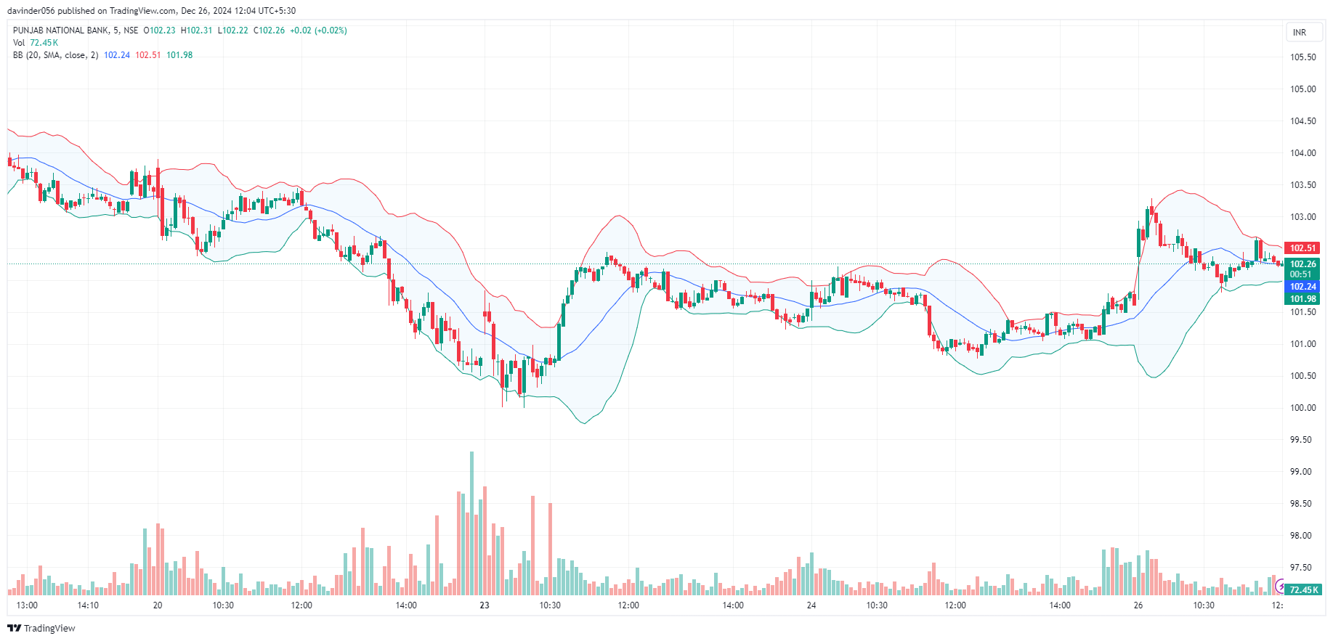1333x641 pixels.
Task: Click the green 101.98 lower band price label
Action: pyautogui.click(x=1302, y=299)
